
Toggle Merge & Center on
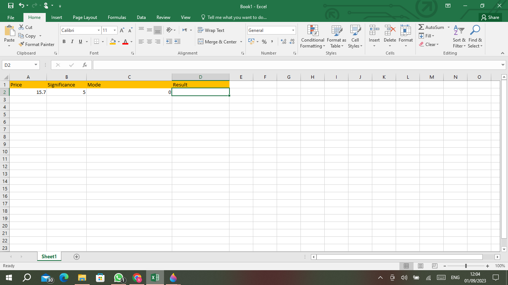(x=218, y=42)
